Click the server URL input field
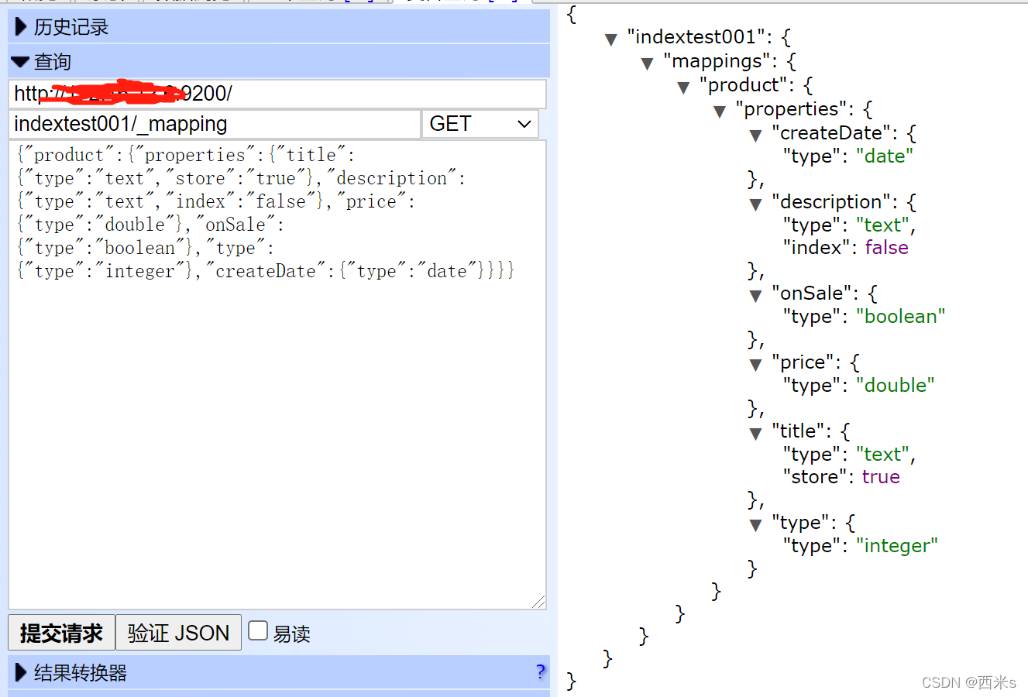Screen dimensions: 1028x697 (277, 94)
